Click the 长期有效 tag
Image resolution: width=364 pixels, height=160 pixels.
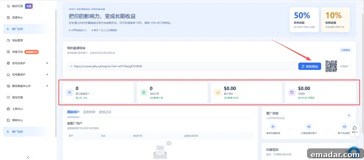tap(346, 50)
